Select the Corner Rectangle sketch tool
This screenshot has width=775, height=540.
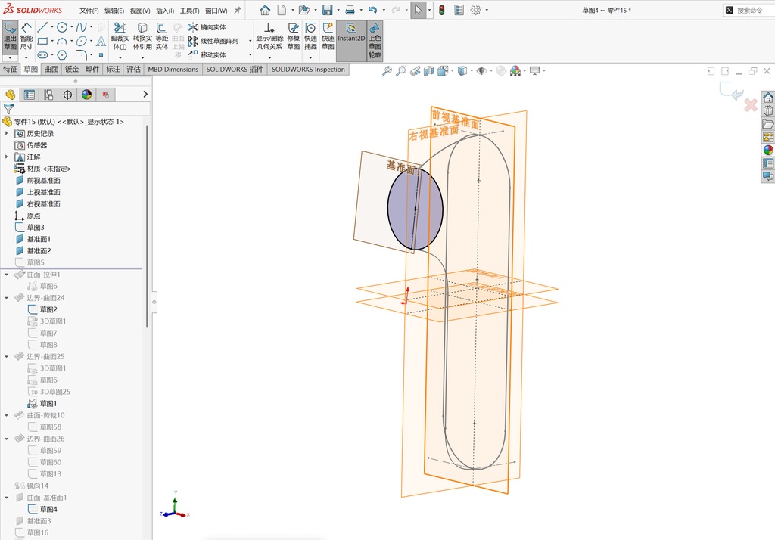[42, 41]
